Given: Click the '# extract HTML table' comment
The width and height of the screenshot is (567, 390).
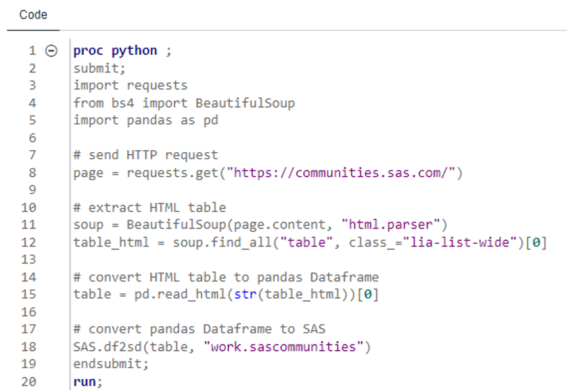Looking at the screenshot, I should [149, 208].
